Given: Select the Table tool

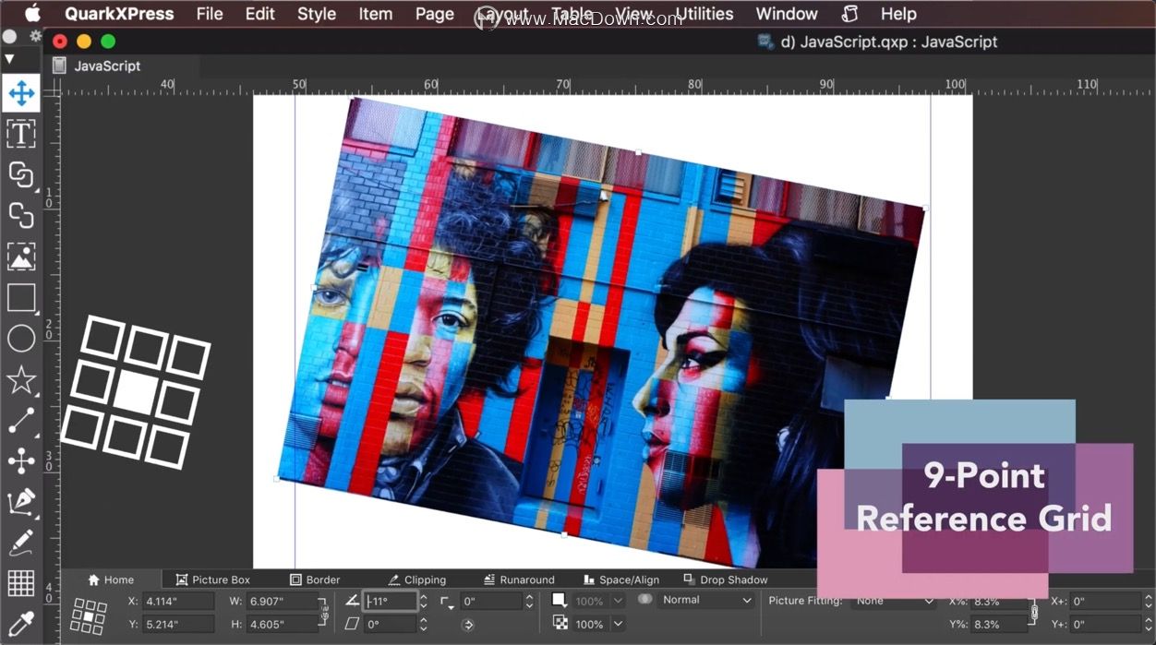Looking at the screenshot, I should point(21,583).
